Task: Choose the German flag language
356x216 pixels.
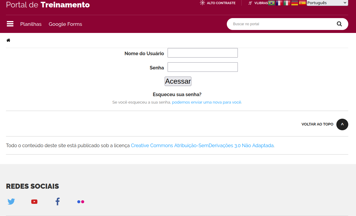Action: click(295, 3)
